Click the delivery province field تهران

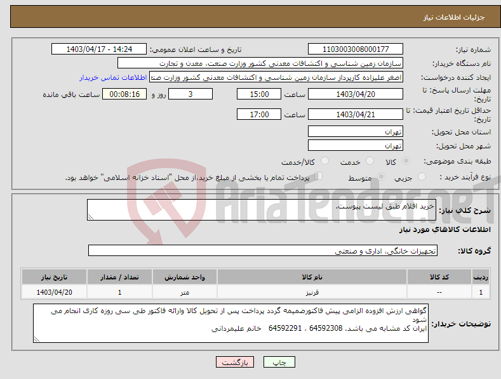[x=356, y=131]
